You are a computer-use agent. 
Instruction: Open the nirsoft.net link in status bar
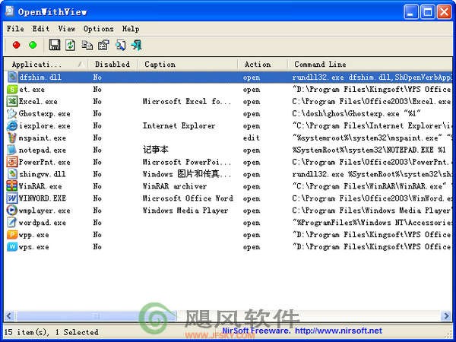pyautogui.click(x=338, y=331)
